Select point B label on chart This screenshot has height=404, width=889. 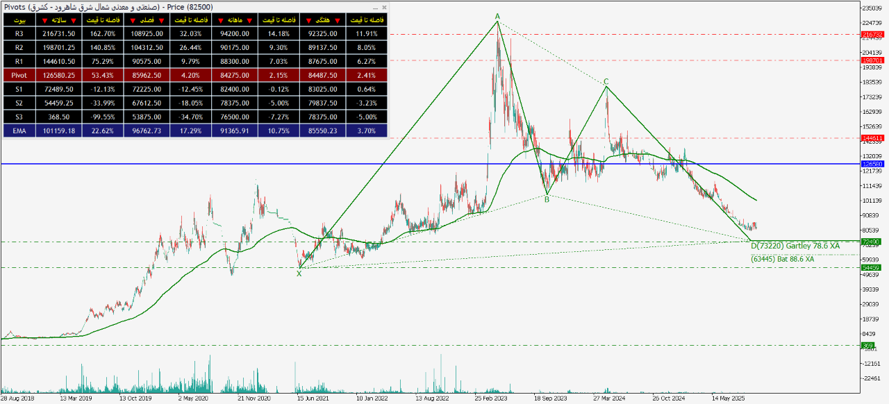click(547, 200)
